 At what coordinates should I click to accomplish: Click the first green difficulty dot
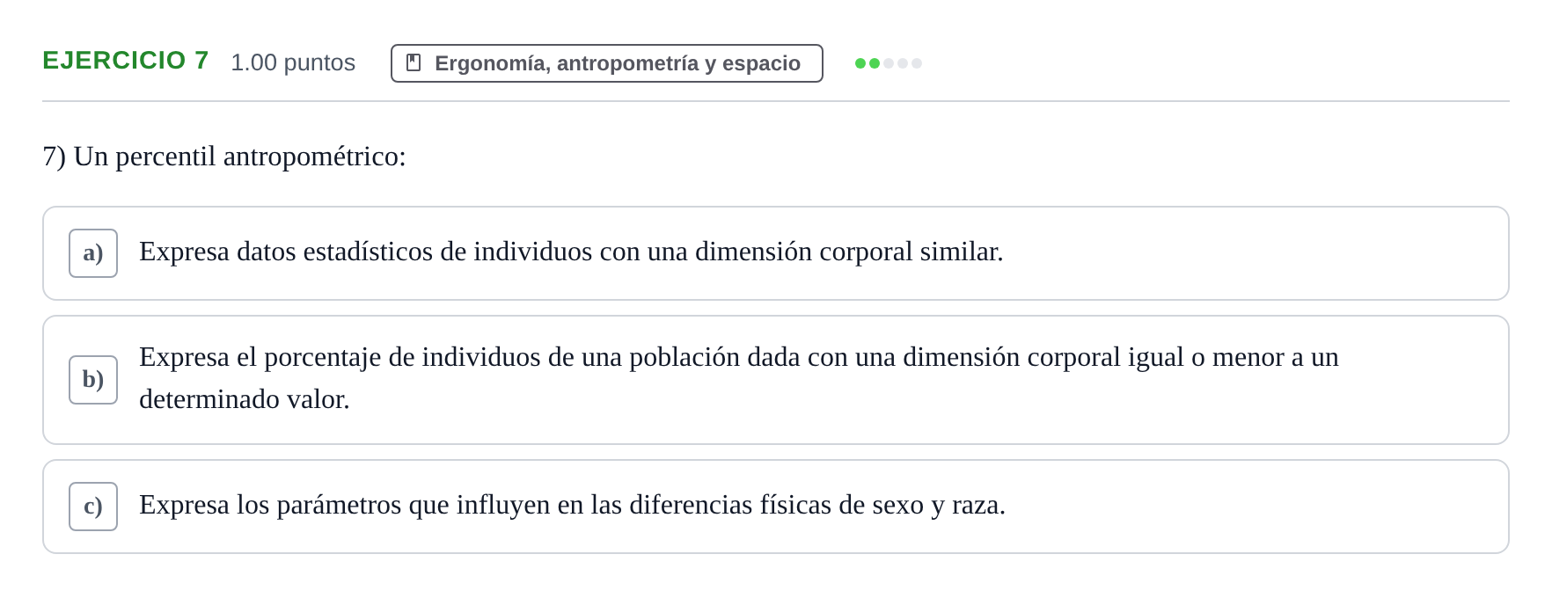pyautogui.click(x=860, y=63)
